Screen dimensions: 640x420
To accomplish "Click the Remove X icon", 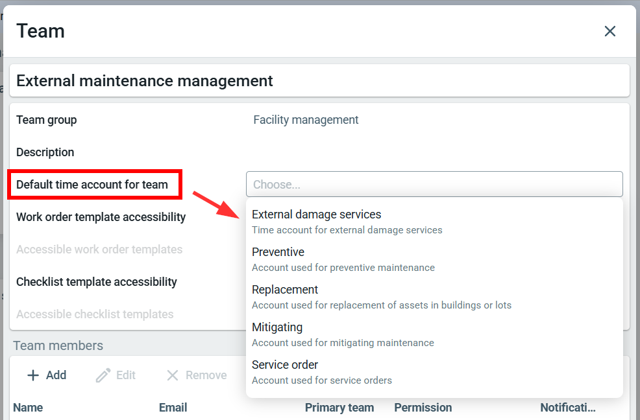I will point(172,375).
